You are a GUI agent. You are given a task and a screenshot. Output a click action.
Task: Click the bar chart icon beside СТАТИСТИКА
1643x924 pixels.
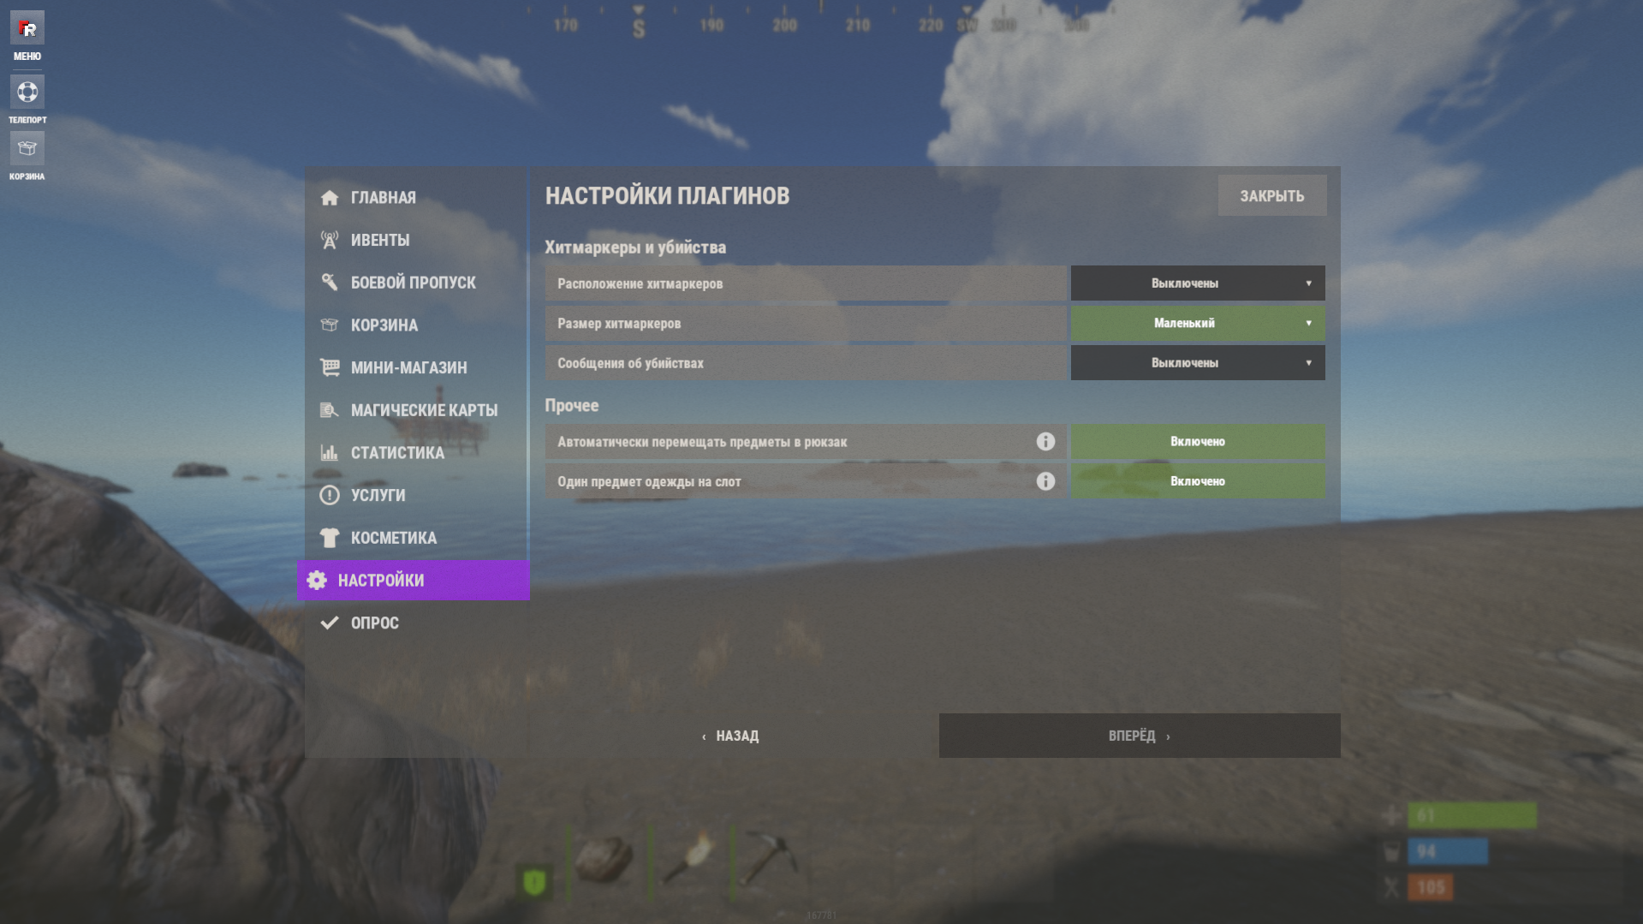click(330, 452)
